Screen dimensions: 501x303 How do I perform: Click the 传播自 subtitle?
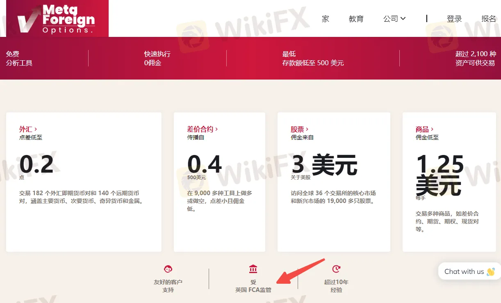pos(196,137)
